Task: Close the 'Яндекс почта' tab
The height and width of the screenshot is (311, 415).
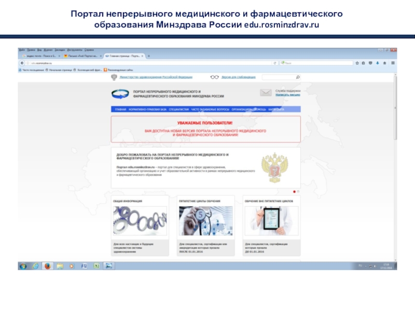Action: coord(59,56)
